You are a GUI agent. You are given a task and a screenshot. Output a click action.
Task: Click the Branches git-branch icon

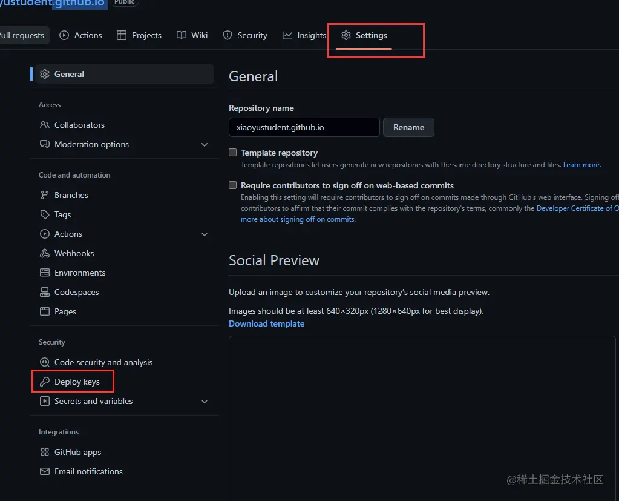point(45,195)
